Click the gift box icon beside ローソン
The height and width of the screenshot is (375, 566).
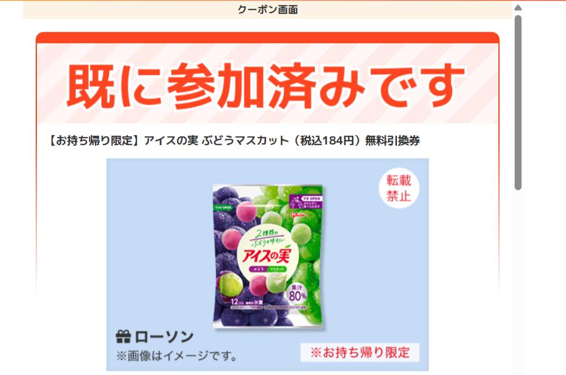pos(123,337)
